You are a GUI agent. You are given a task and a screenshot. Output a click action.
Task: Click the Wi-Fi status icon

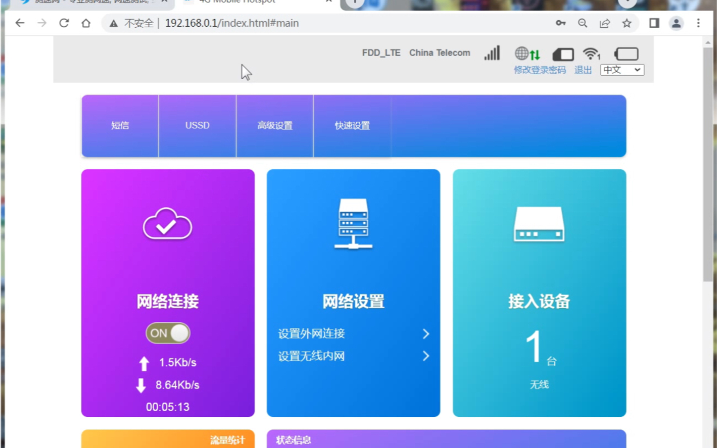[x=591, y=53]
